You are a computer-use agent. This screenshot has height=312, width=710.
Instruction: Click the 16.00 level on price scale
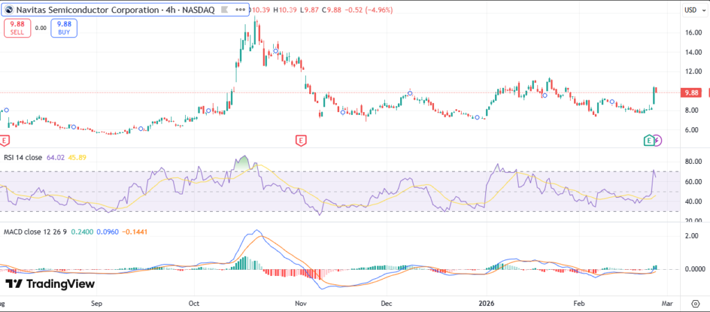(691, 33)
